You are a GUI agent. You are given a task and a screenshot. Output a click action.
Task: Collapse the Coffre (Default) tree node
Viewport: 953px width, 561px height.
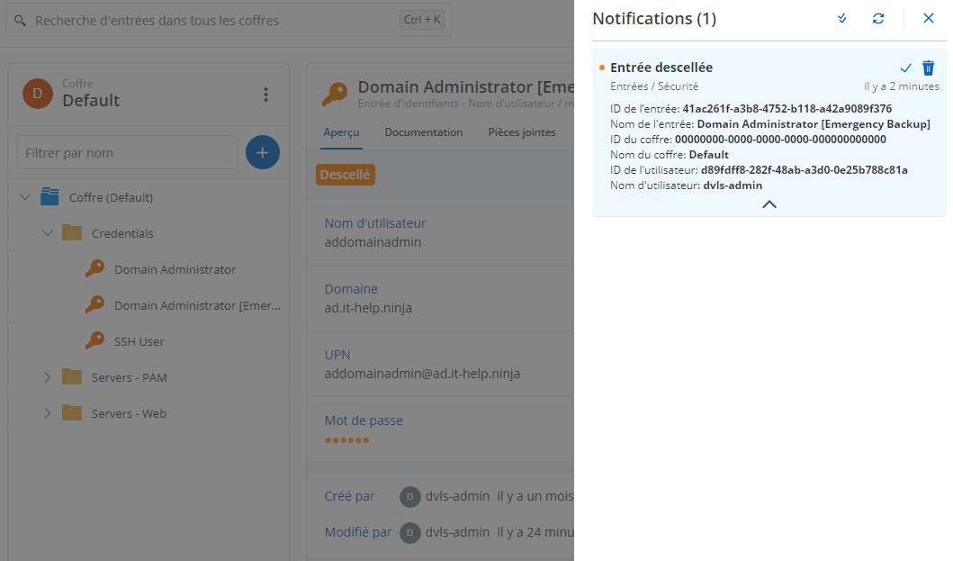(x=25, y=197)
